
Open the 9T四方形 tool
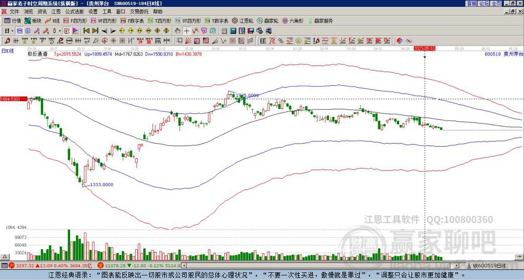pos(188,20)
